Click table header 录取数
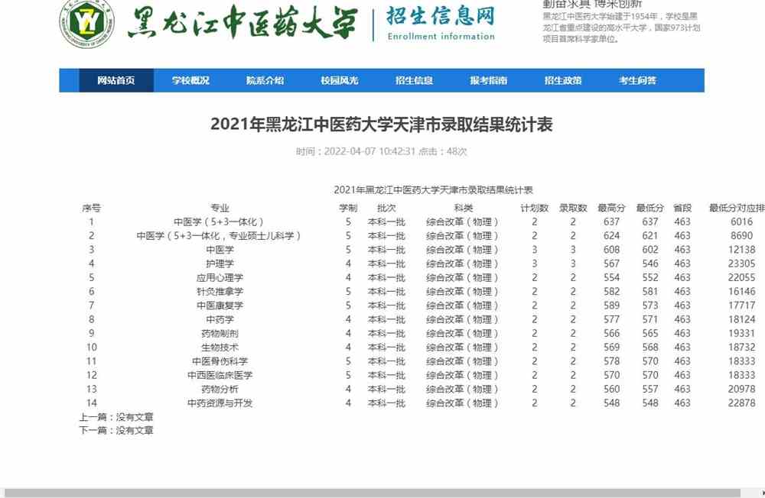This screenshot has width=765, height=498. 573,208
